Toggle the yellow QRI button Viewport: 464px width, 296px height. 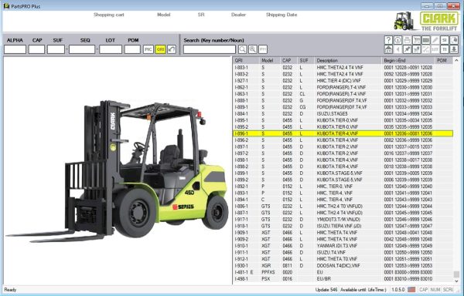click(160, 49)
